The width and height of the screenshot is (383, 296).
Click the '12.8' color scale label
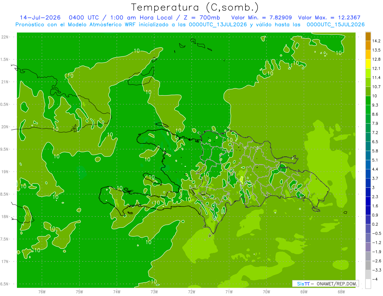[376, 59]
